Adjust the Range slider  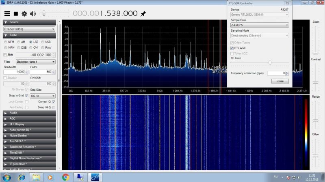pyautogui.click(x=316, y=120)
